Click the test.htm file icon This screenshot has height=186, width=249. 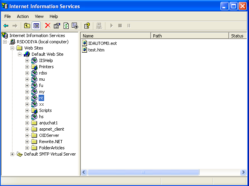pos(85,50)
